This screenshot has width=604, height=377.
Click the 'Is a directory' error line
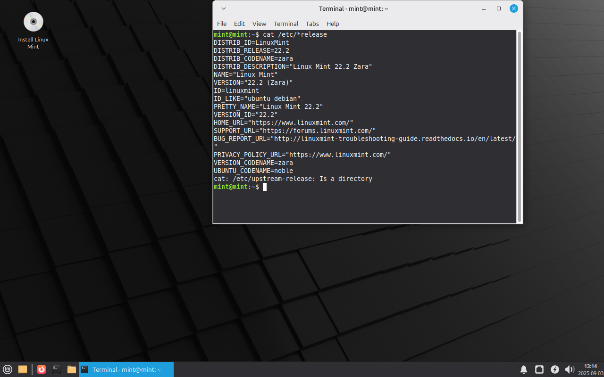[x=293, y=179]
